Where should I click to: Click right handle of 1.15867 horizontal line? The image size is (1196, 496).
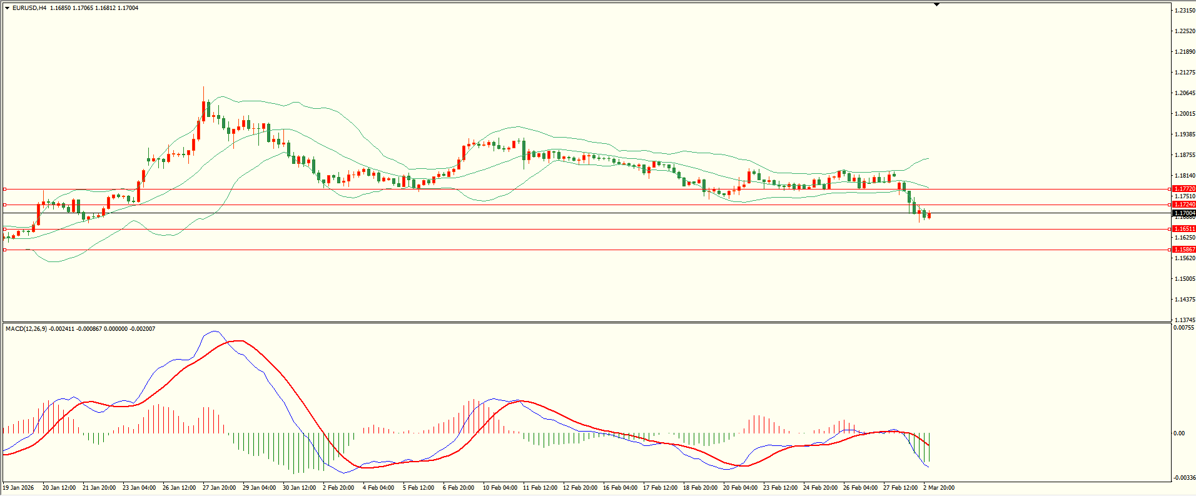[1170, 250]
